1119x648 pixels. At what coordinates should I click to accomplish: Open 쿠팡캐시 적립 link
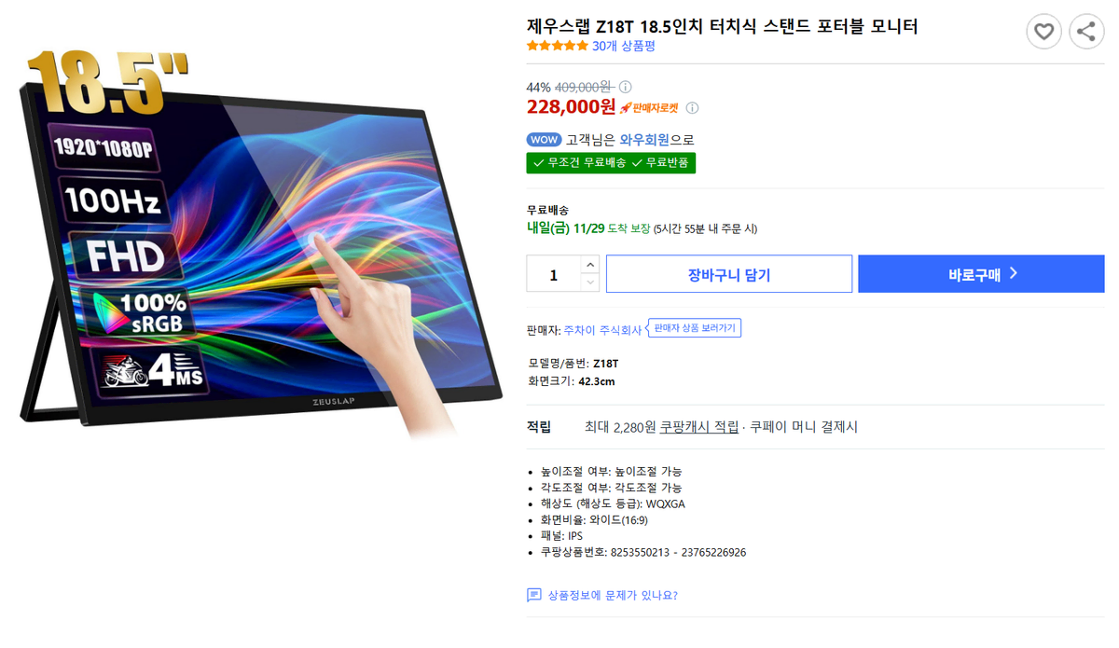699,427
